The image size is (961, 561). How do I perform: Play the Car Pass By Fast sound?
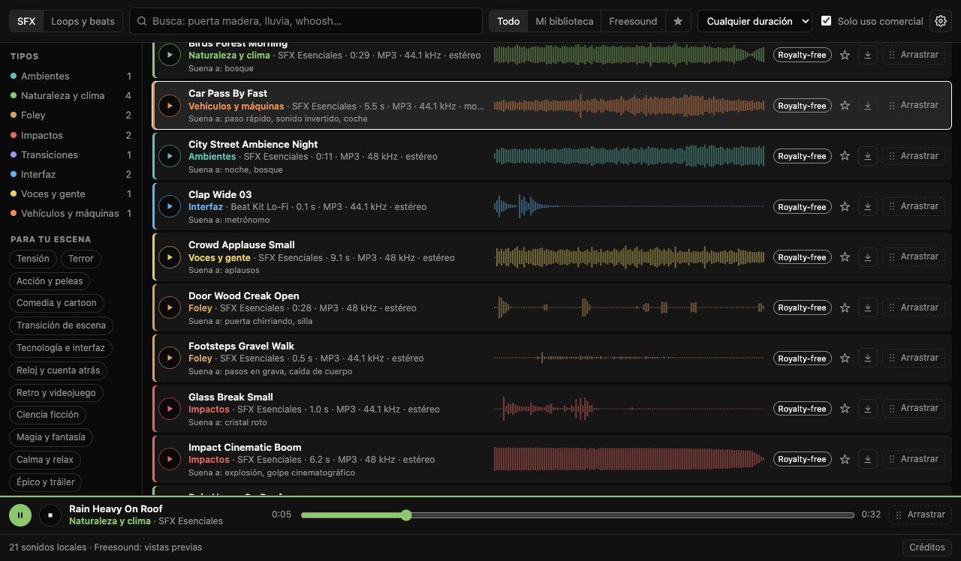click(x=170, y=106)
